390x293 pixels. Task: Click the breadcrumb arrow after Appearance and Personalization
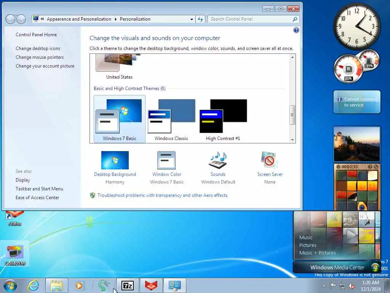(116, 19)
